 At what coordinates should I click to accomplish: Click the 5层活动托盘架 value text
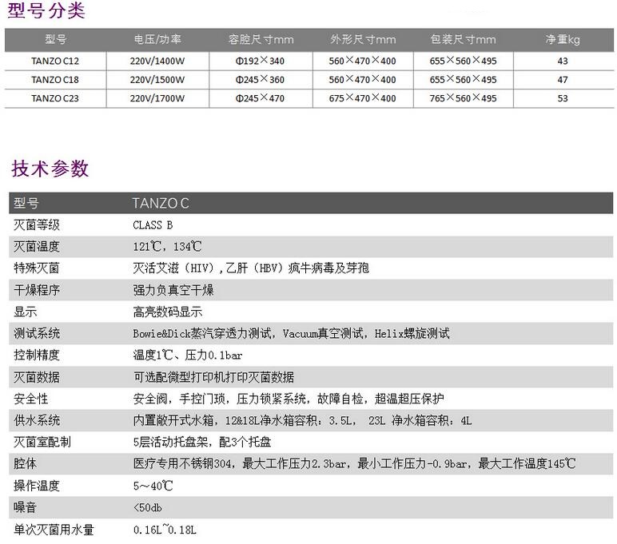point(202,442)
